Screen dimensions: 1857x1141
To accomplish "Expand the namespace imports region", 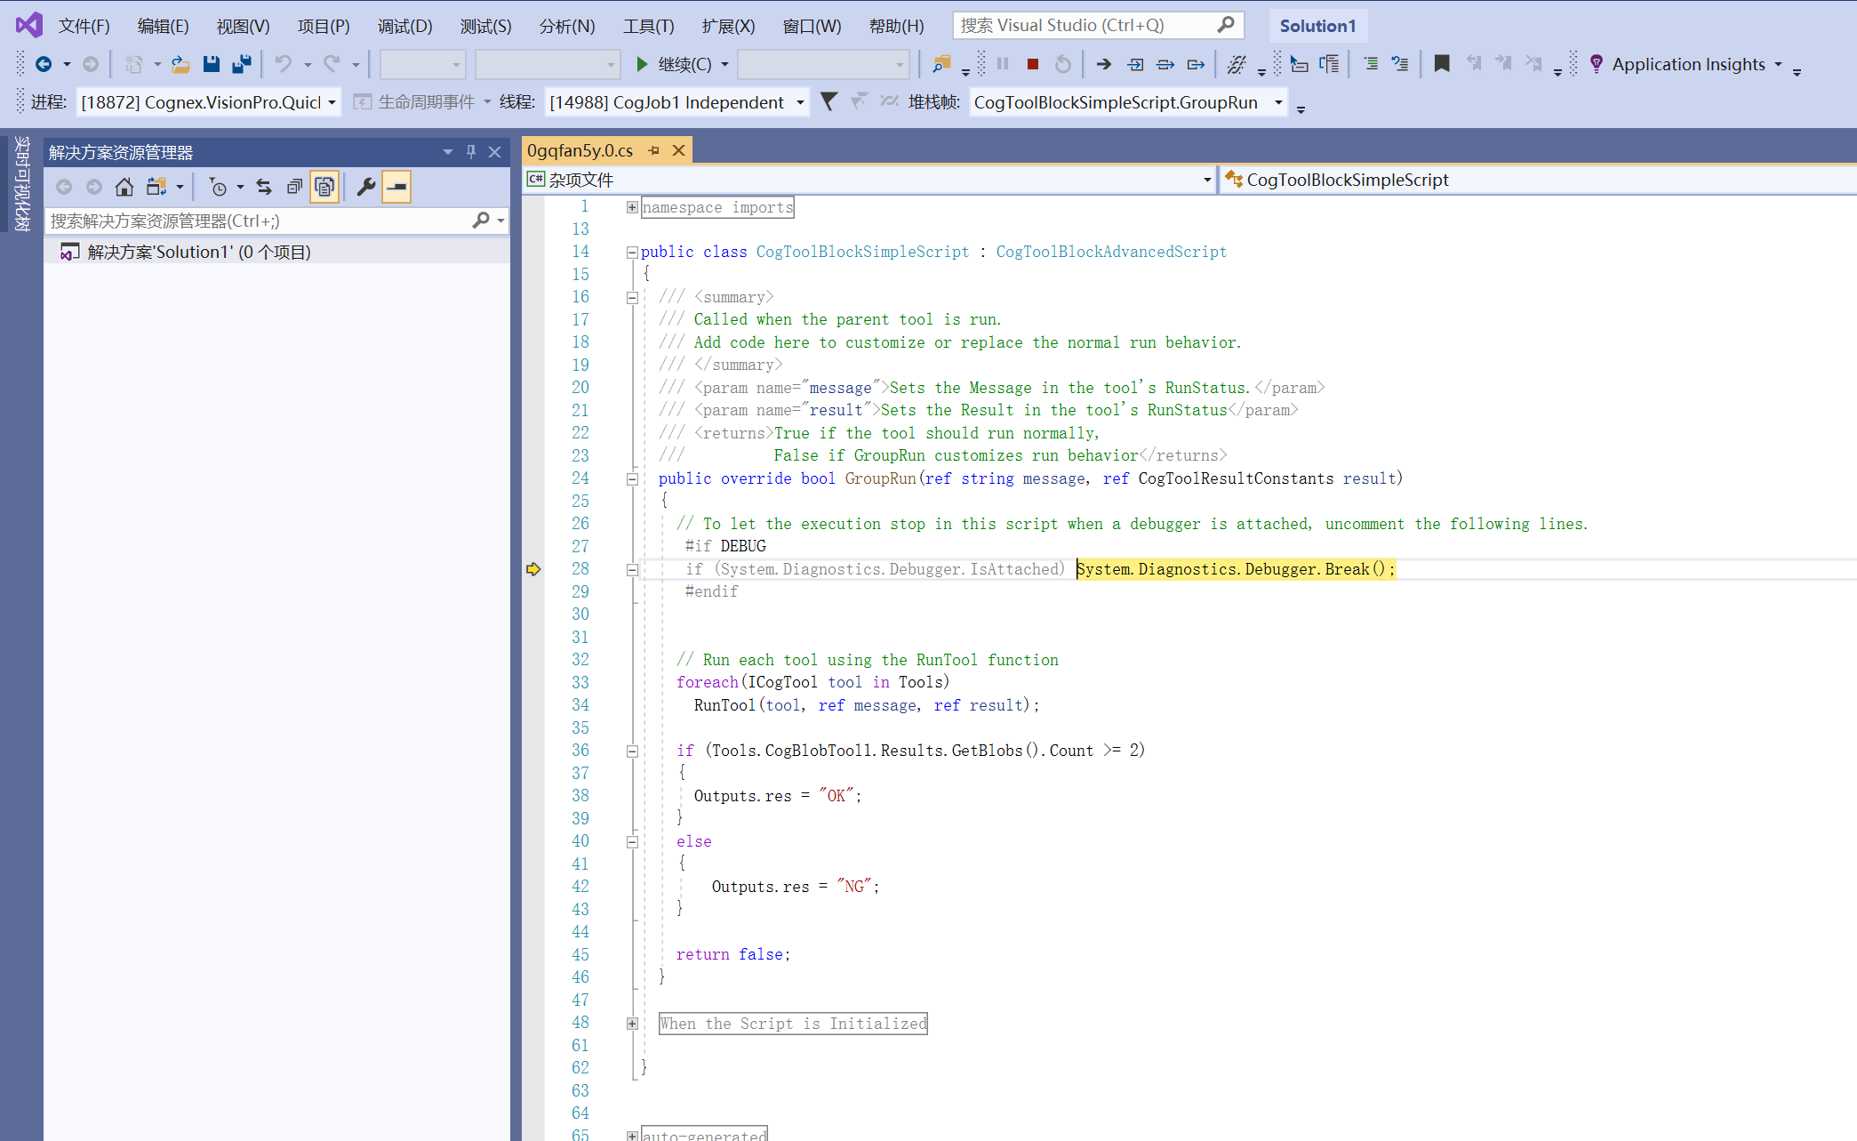I will click(x=632, y=207).
